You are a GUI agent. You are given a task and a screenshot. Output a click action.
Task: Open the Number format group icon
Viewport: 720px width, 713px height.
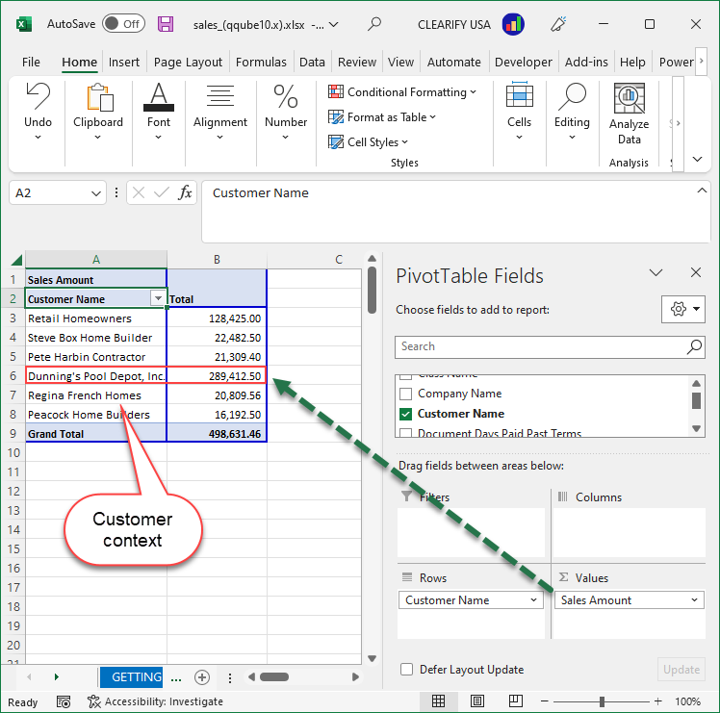[286, 96]
